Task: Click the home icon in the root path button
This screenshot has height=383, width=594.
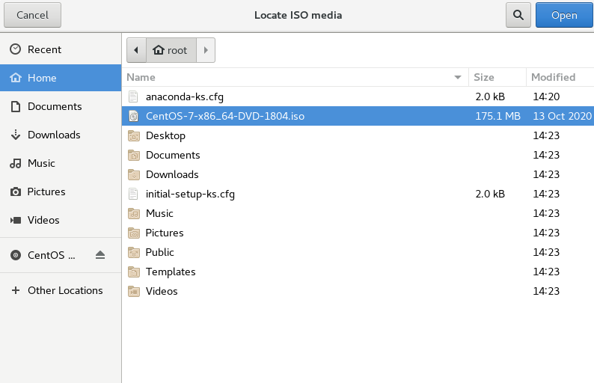Action: point(159,49)
